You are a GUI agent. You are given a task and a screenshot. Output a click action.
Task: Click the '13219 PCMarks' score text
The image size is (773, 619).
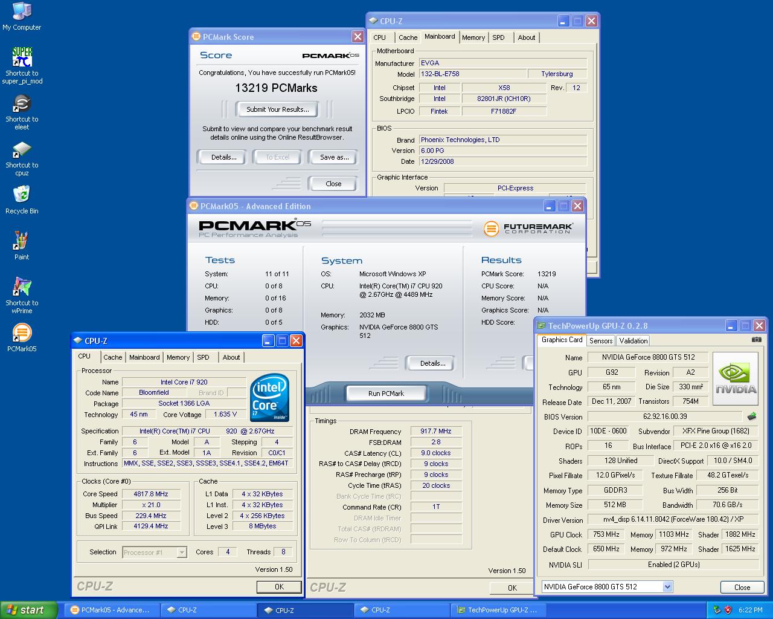pyautogui.click(x=276, y=88)
